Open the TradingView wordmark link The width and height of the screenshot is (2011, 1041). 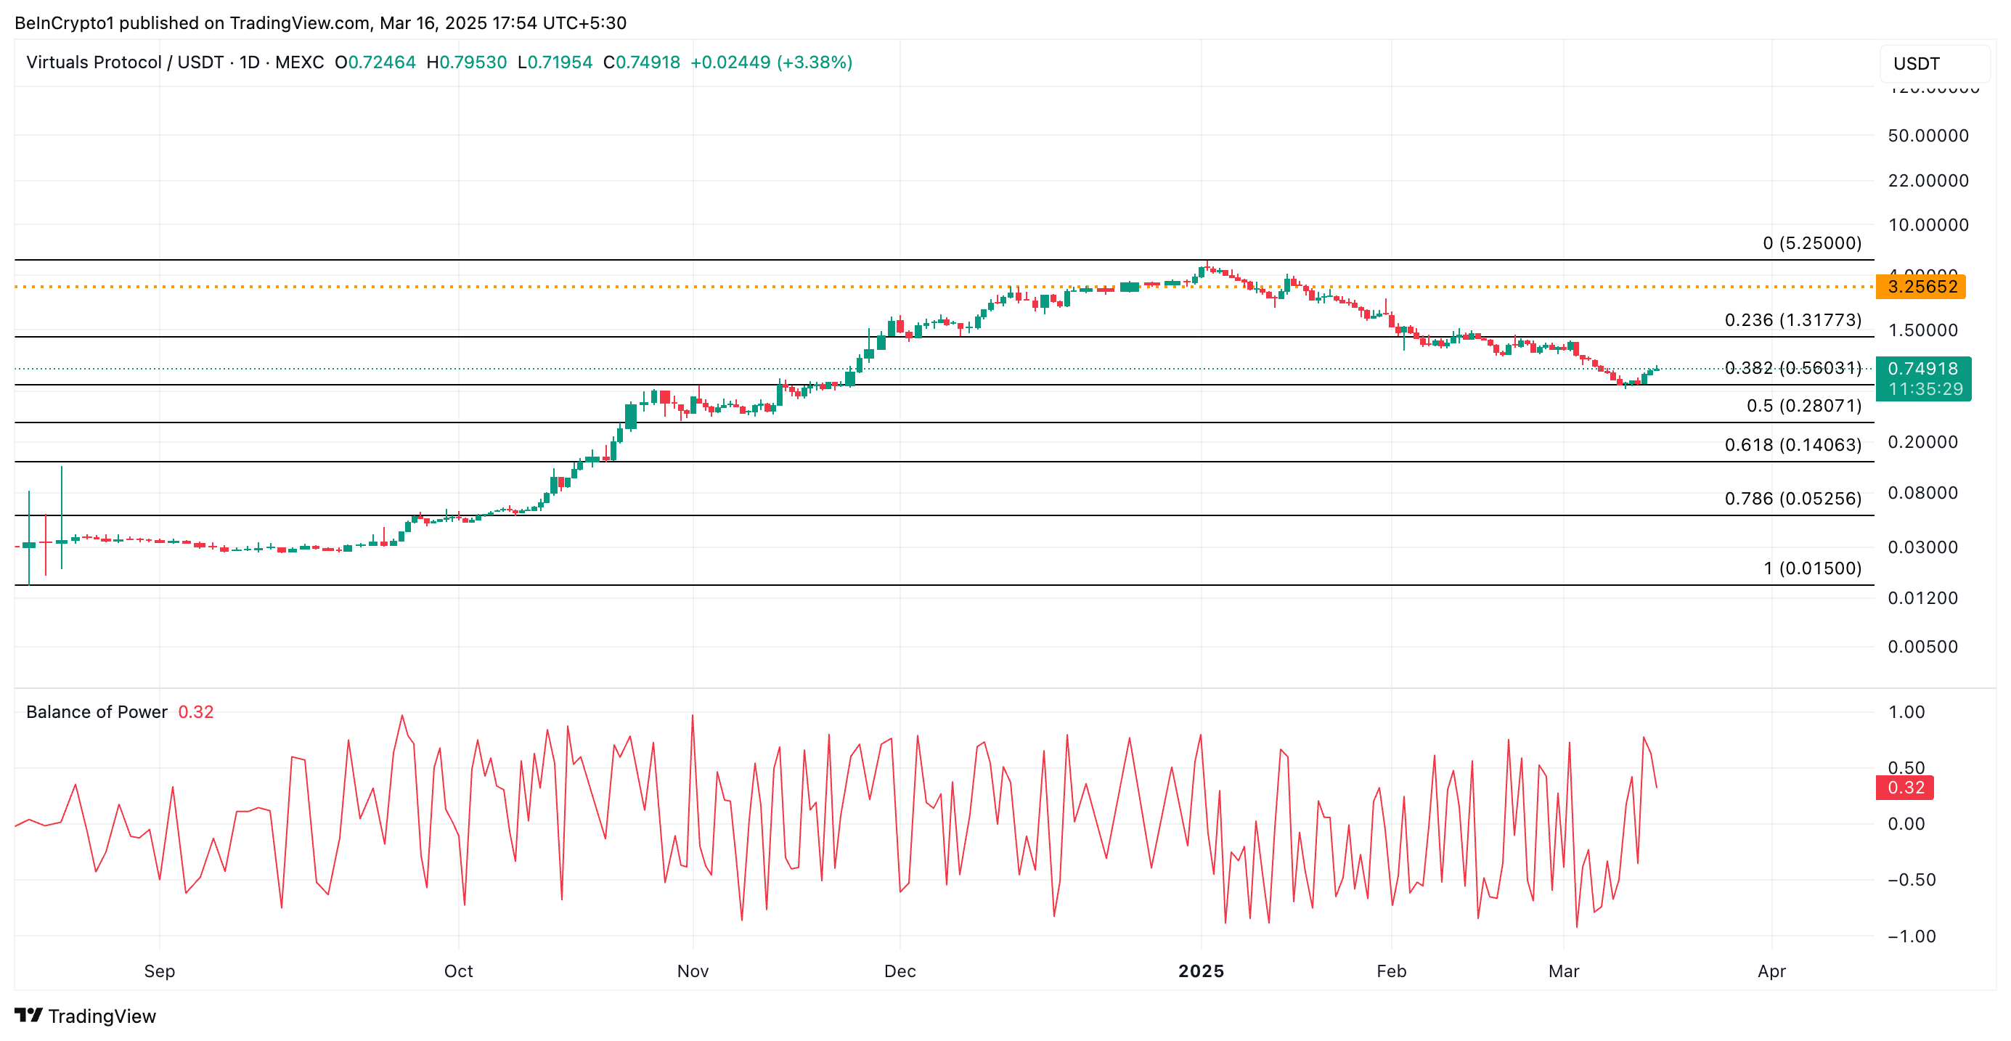pyautogui.click(x=102, y=1016)
